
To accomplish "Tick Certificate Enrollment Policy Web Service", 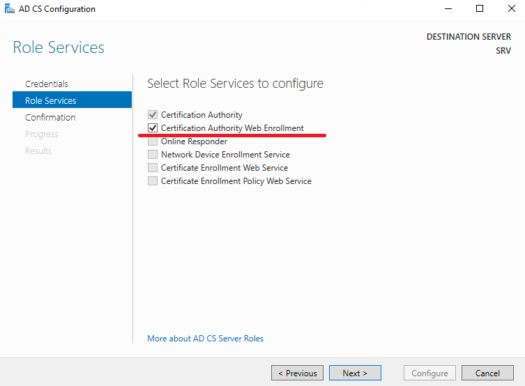I will (153, 181).
